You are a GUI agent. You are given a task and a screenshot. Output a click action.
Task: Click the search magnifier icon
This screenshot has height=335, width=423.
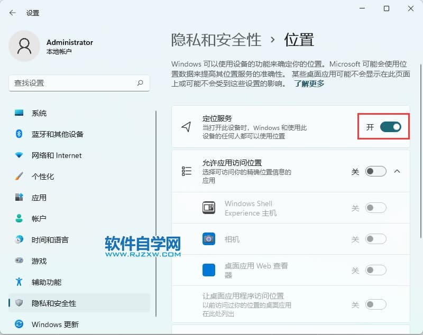(x=140, y=83)
